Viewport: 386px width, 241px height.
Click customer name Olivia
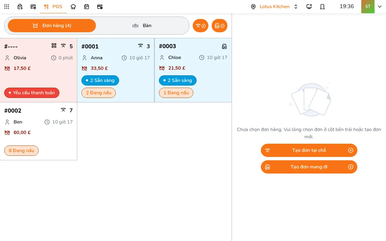[x=20, y=58]
